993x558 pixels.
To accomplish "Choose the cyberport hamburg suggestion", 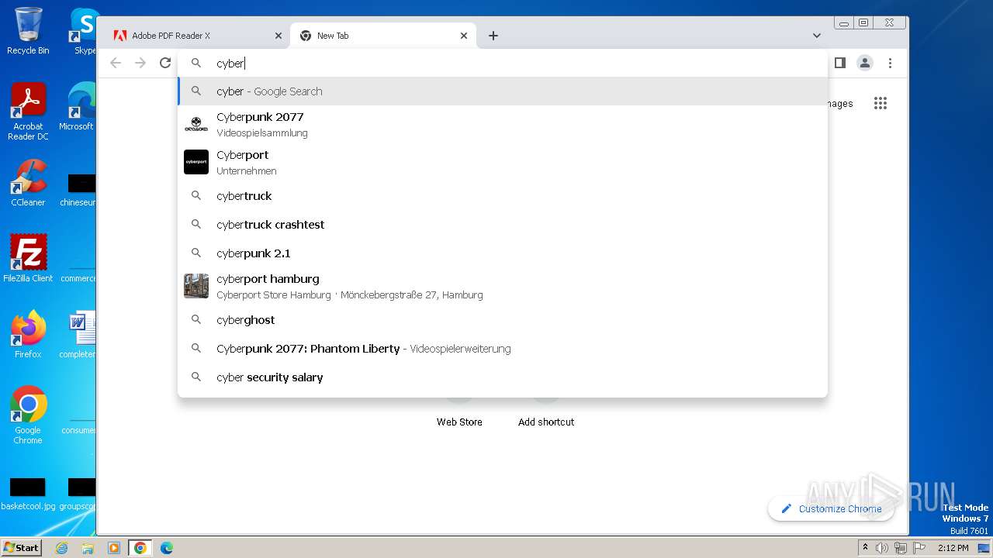I will coord(503,286).
